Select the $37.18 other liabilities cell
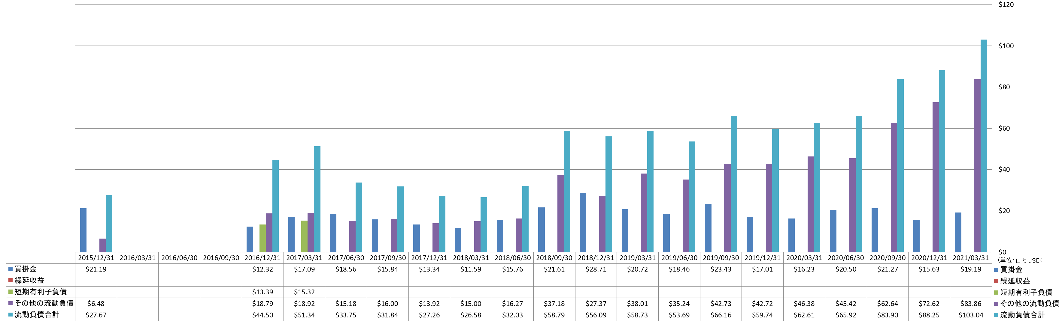The image size is (1062, 321). 554,304
